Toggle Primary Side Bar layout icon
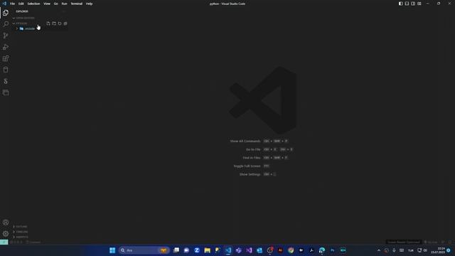Screen dimensions: 455x256 400,4
